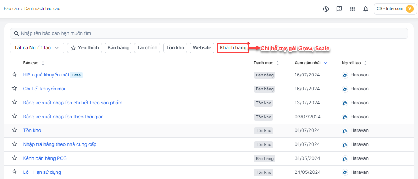This screenshot has width=418, height=179.
Task: Filter by Yêu thích favorites
Action: pyautogui.click(x=84, y=48)
